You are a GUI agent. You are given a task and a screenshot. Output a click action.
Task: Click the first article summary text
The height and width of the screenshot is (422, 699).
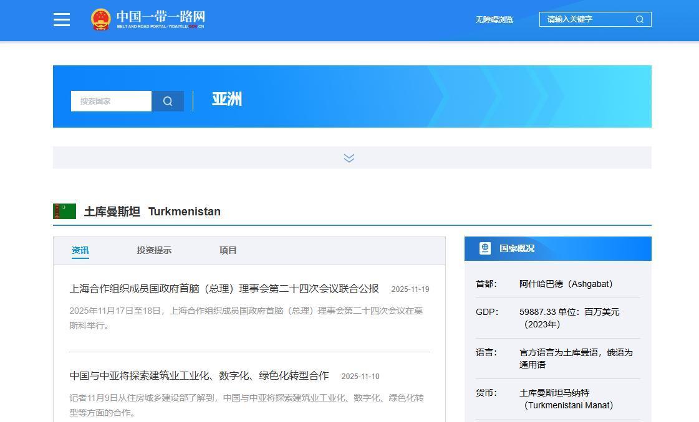point(246,317)
